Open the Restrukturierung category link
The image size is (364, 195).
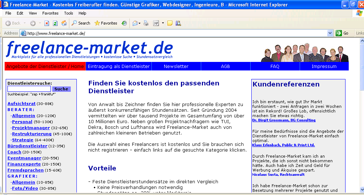click(x=32, y=134)
